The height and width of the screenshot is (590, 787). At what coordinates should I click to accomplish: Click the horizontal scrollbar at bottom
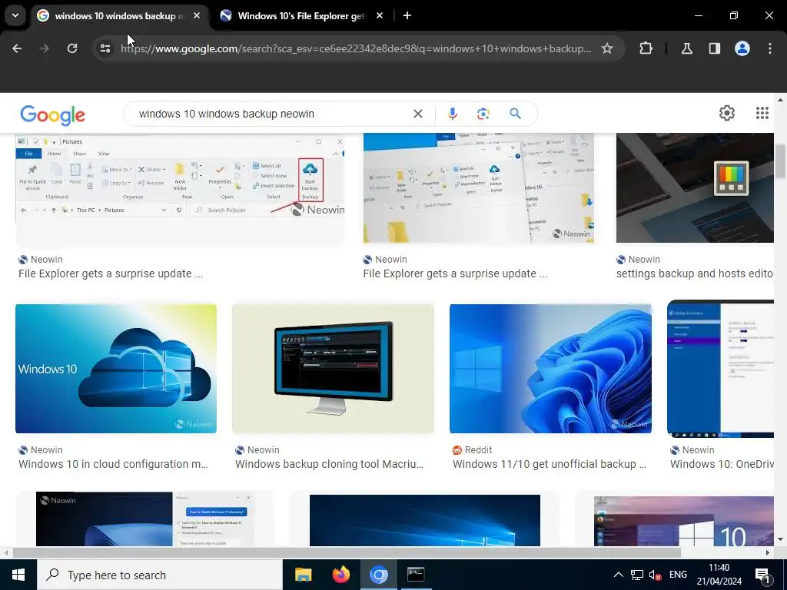[x=347, y=552]
